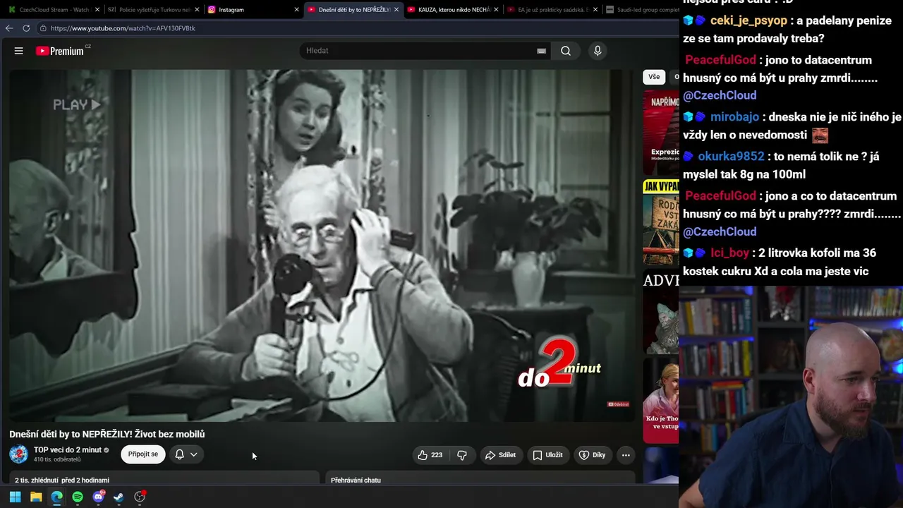Dislike the video with thumbs down
The width and height of the screenshot is (903, 508).
coord(462,455)
